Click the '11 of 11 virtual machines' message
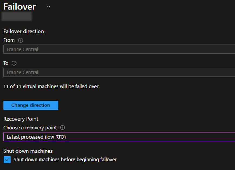The width and height of the screenshot is (235, 170). 51,86
